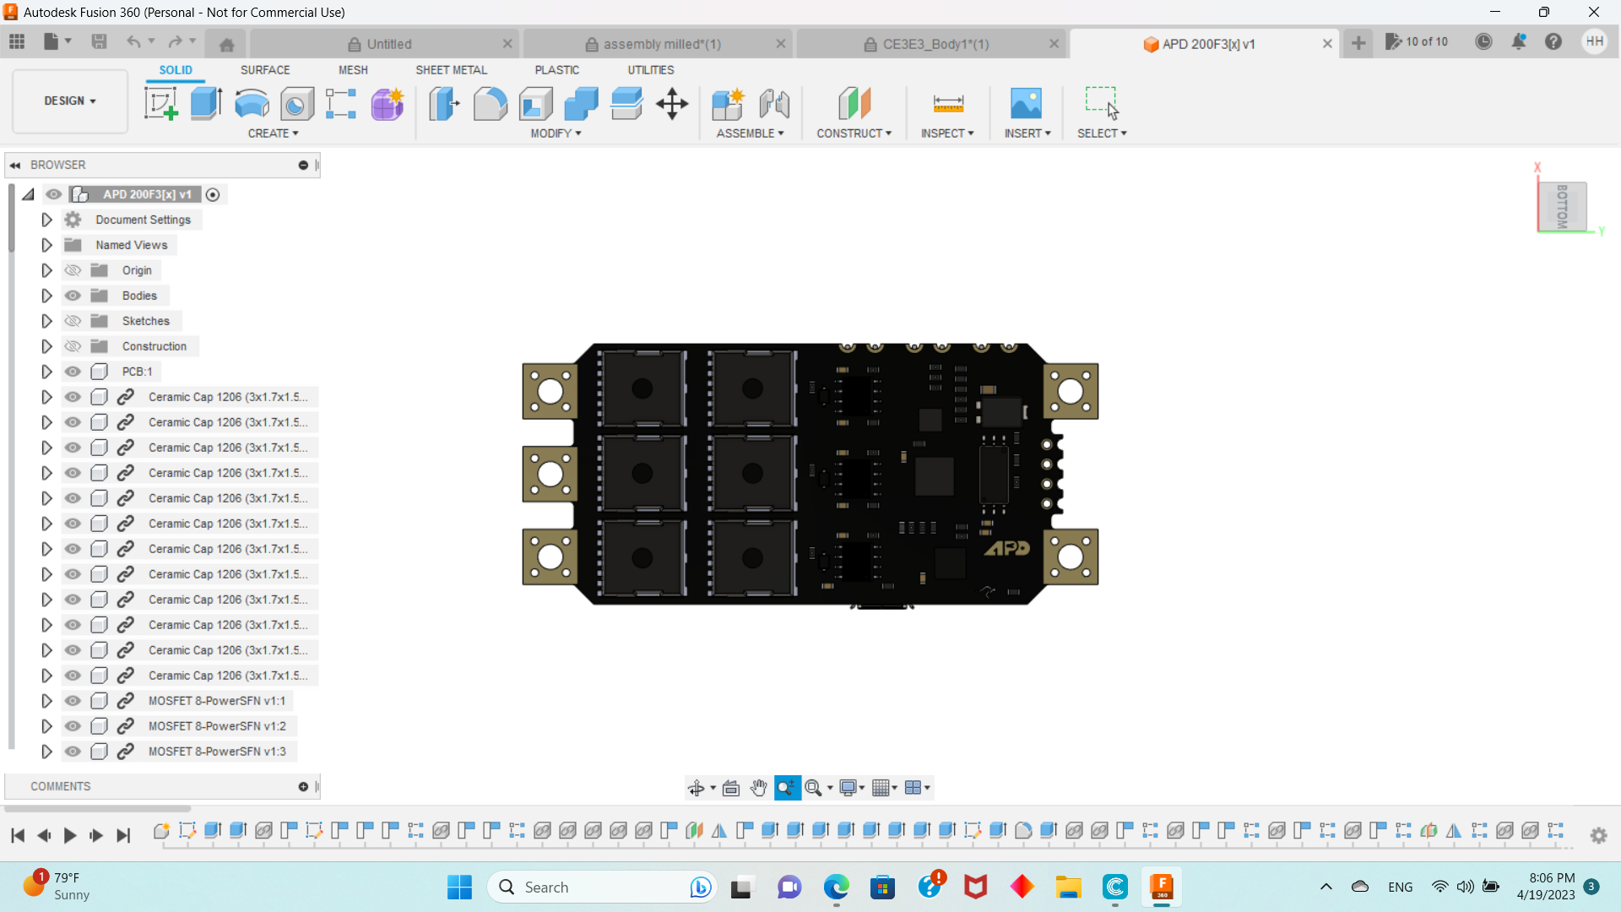This screenshot has width=1621, height=912.
Task: Open the DESIGN workspace dropdown
Action: (70, 100)
